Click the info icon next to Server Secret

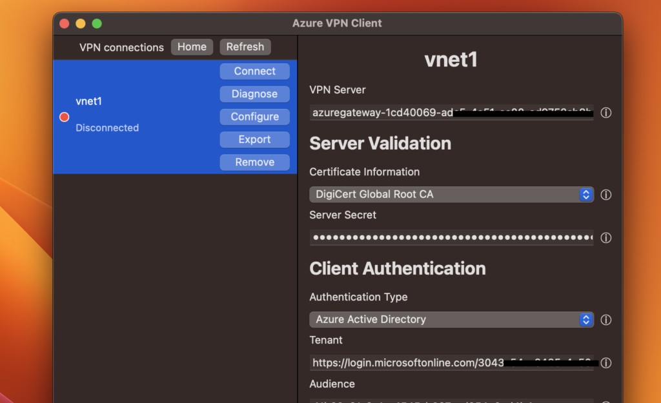pos(605,238)
